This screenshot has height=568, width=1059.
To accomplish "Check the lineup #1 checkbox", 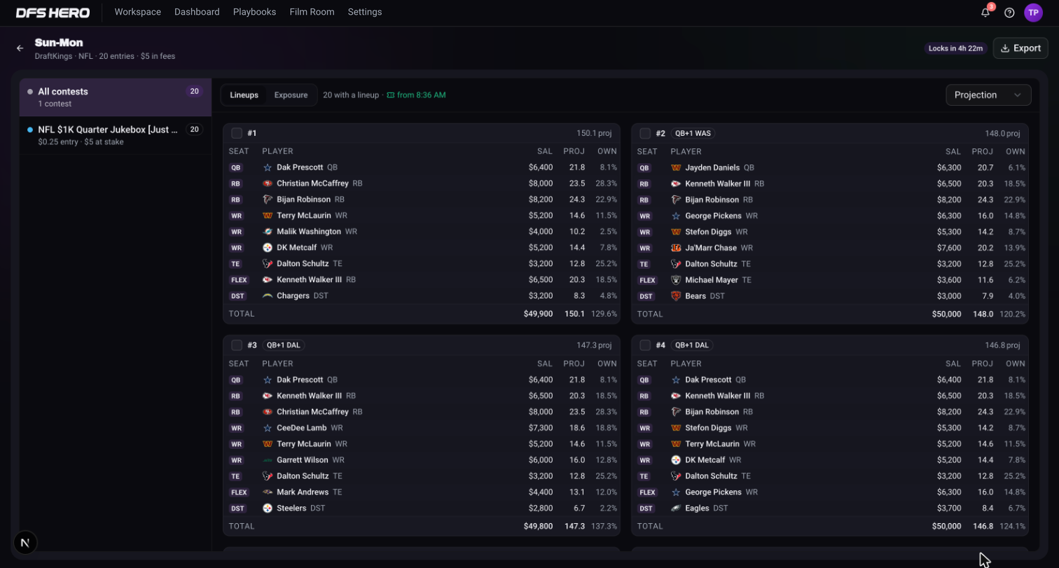I will pyautogui.click(x=237, y=133).
